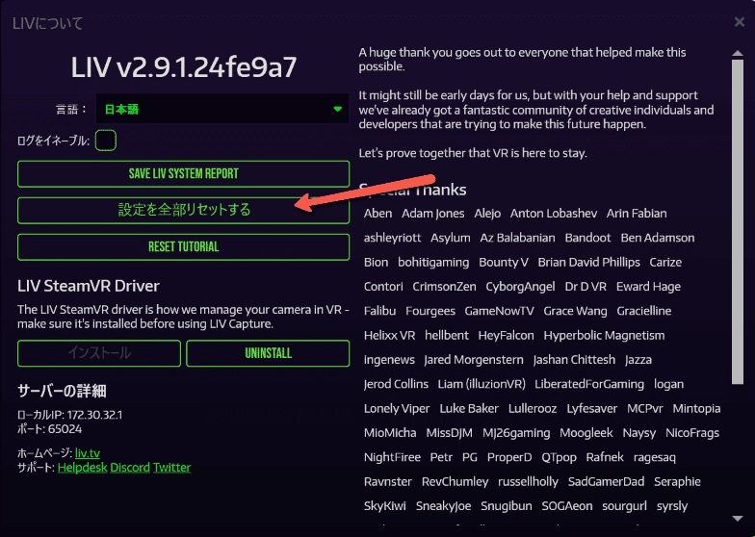The height and width of the screenshot is (537, 755).
Task: Click UNINSTALL driver button
Action: (x=268, y=353)
